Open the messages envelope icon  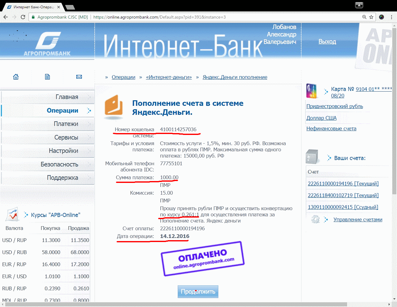point(79,77)
